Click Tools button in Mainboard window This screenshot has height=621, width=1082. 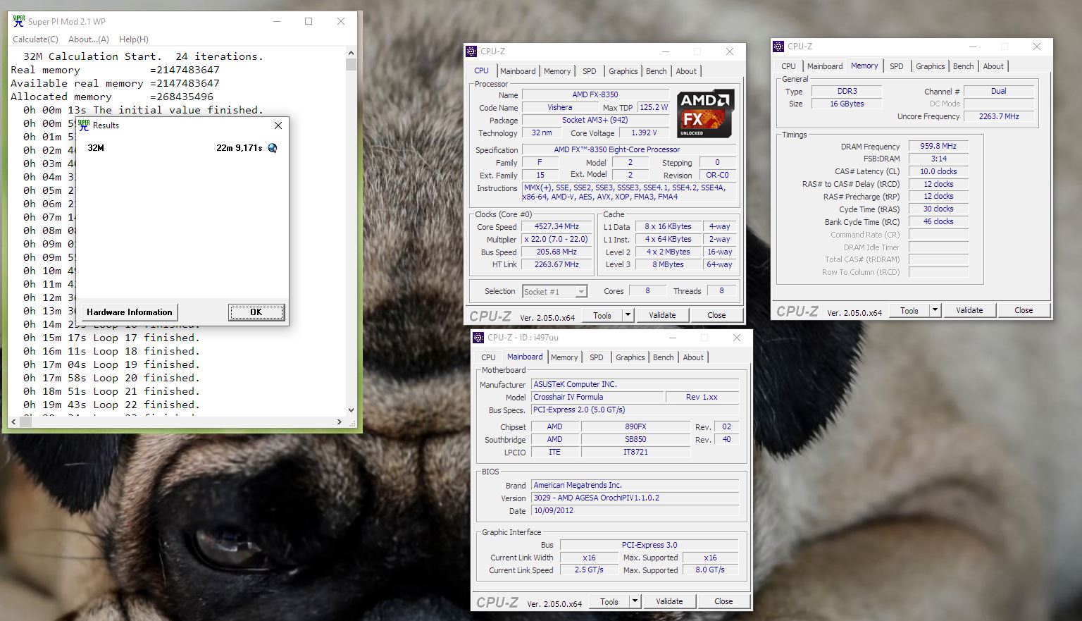coord(609,601)
